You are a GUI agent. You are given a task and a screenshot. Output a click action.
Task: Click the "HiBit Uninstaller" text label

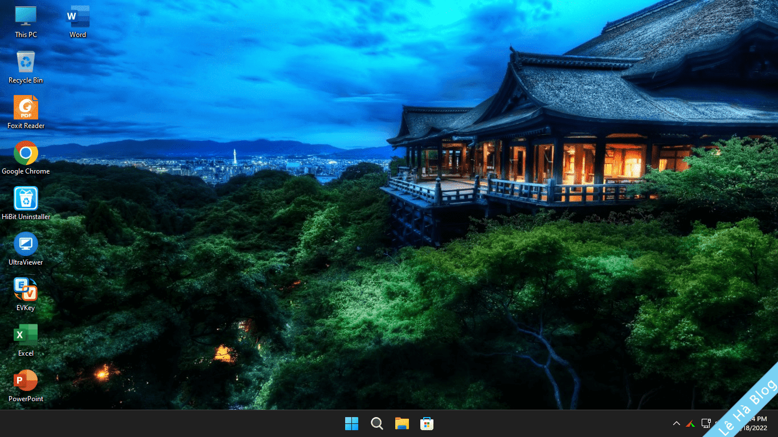[26, 217]
